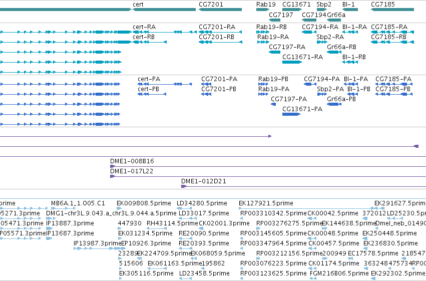Click the FGM216B06.5prime EST label
The height and width of the screenshot is (281, 426).
(x=339, y=273)
